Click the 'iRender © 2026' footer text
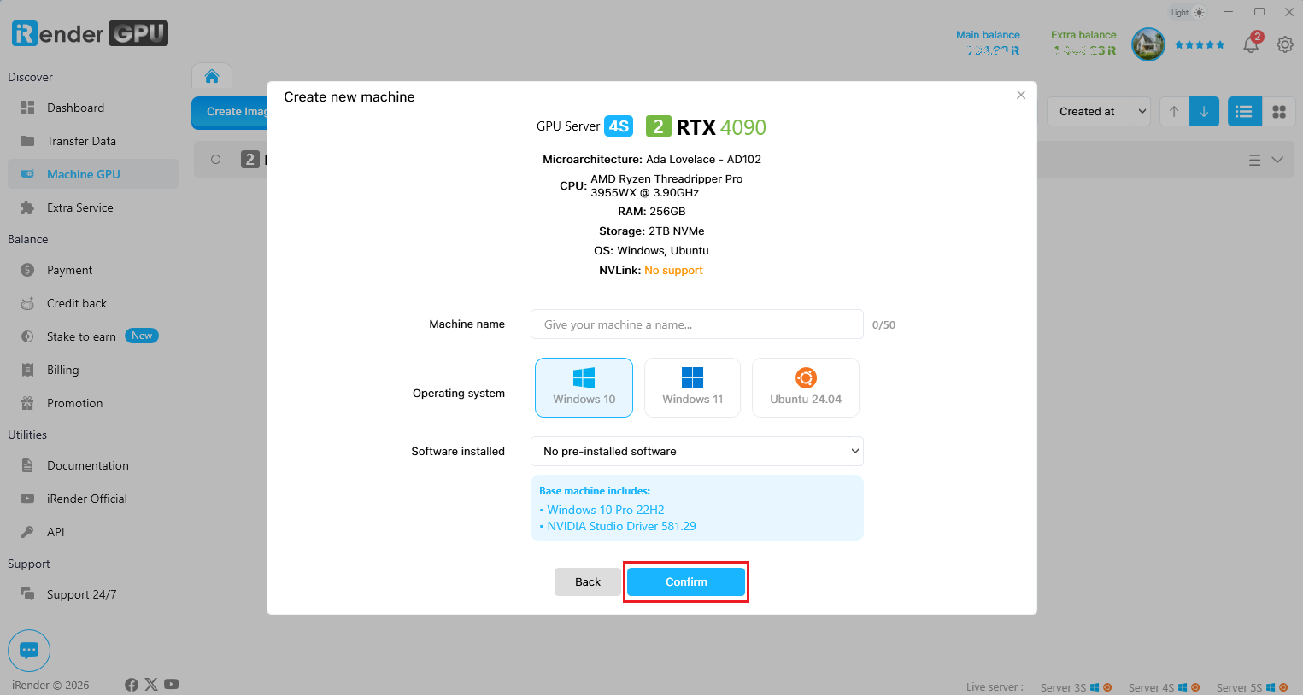The image size is (1303, 695). click(50, 686)
